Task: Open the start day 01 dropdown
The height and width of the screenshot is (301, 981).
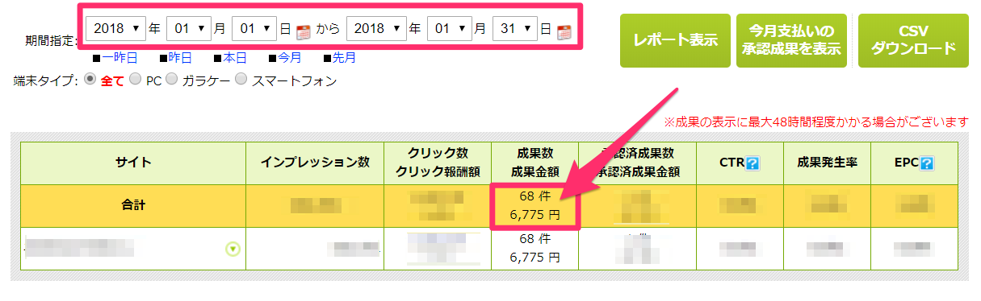Action: tap(254, 28)
